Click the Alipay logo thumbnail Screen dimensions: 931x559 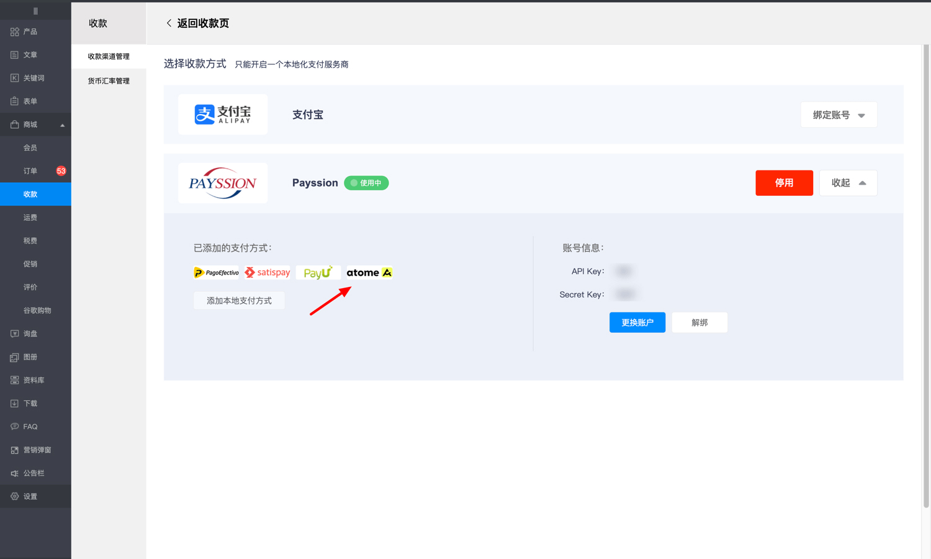point(222,115)
